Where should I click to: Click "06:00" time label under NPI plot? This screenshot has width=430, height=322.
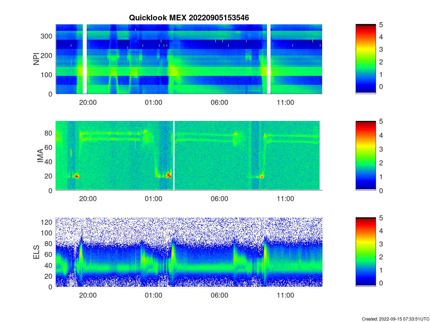[219, 102]
